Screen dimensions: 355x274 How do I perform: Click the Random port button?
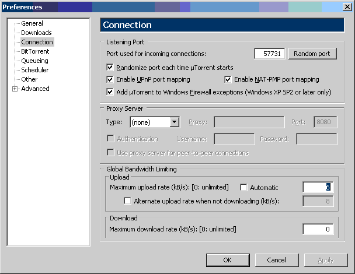[x=312, y=54]
